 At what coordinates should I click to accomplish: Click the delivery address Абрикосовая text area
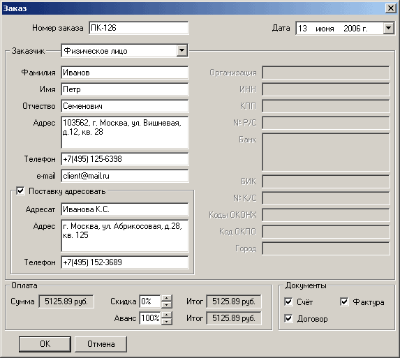(125, 236)
